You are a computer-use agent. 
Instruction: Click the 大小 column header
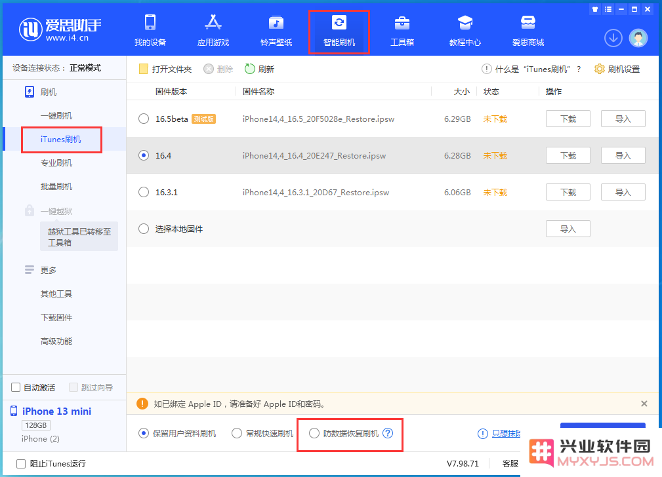[x=461, y=92]
